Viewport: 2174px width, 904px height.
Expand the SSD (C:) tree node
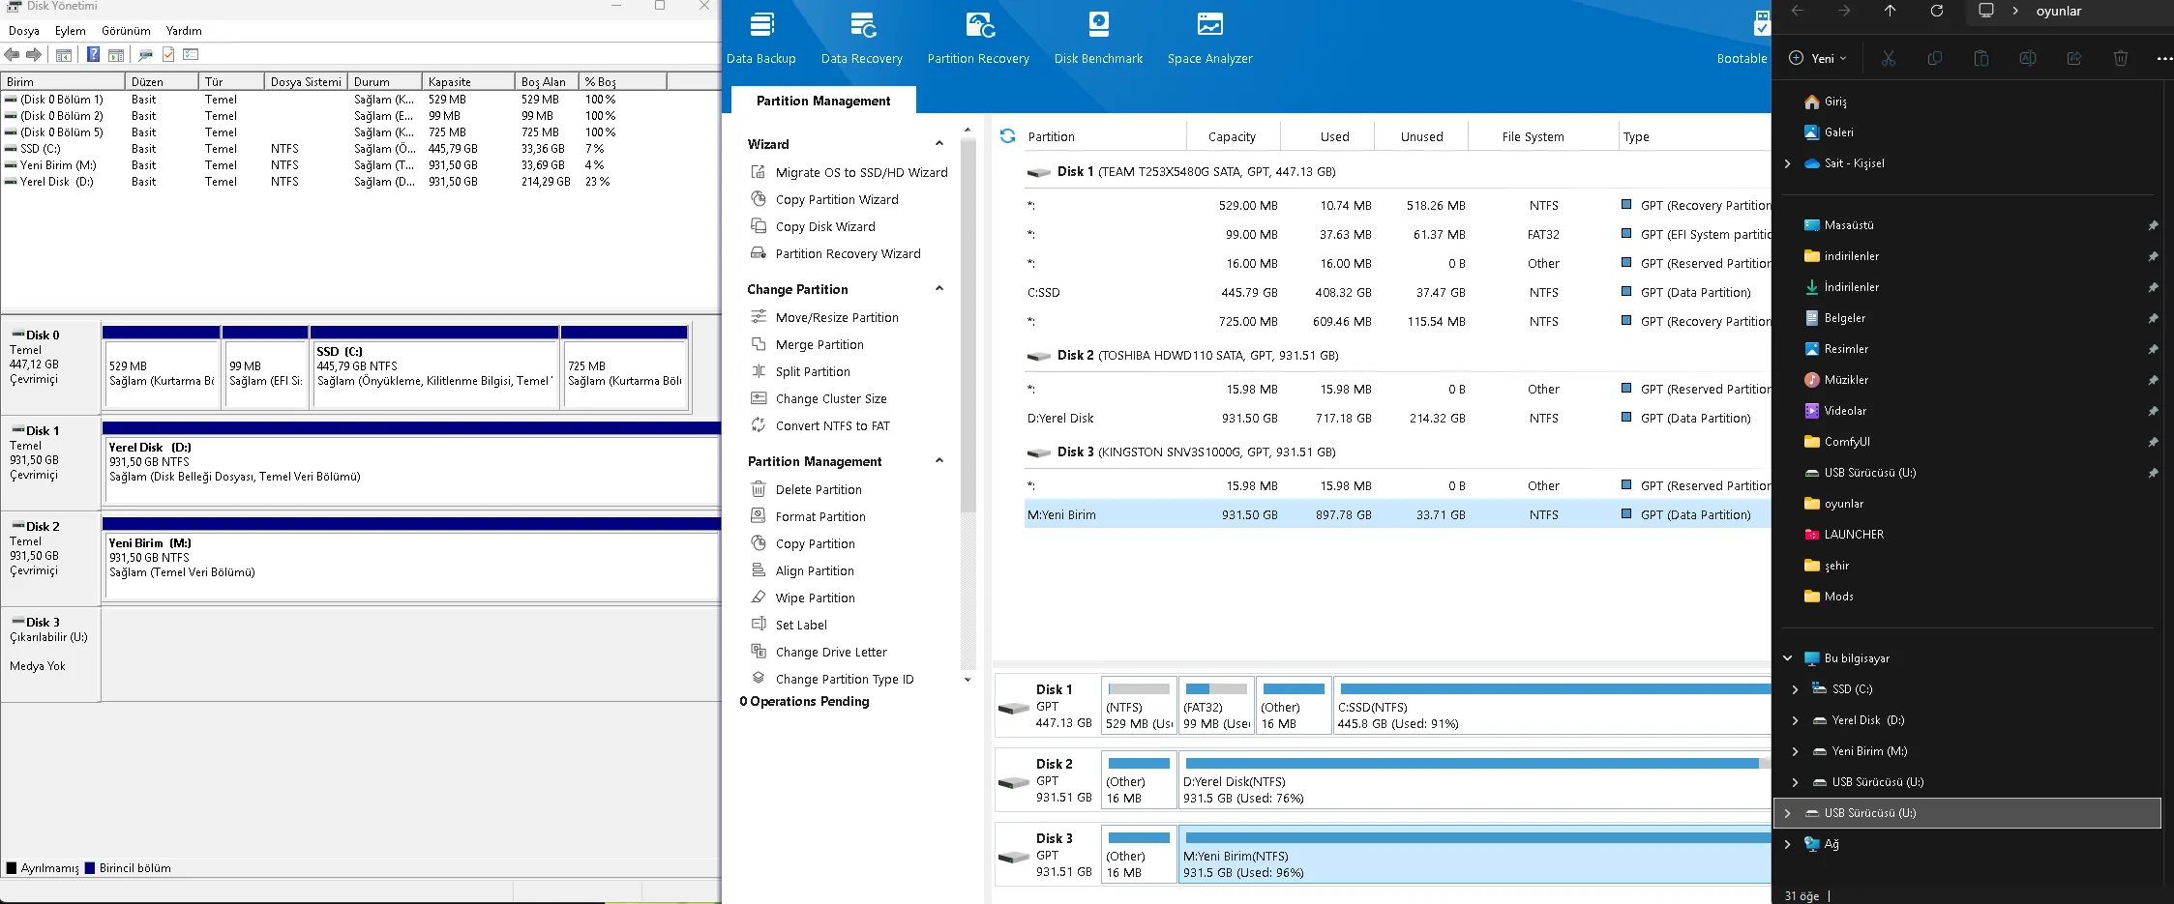[x=1795, y=689]
